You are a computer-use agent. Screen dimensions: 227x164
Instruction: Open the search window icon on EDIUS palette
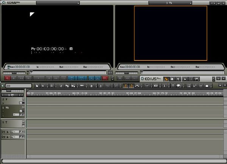click(x=172, y=79)
